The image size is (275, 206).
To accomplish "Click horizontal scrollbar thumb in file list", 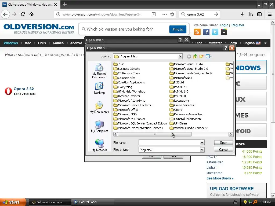I will point(155,134).
